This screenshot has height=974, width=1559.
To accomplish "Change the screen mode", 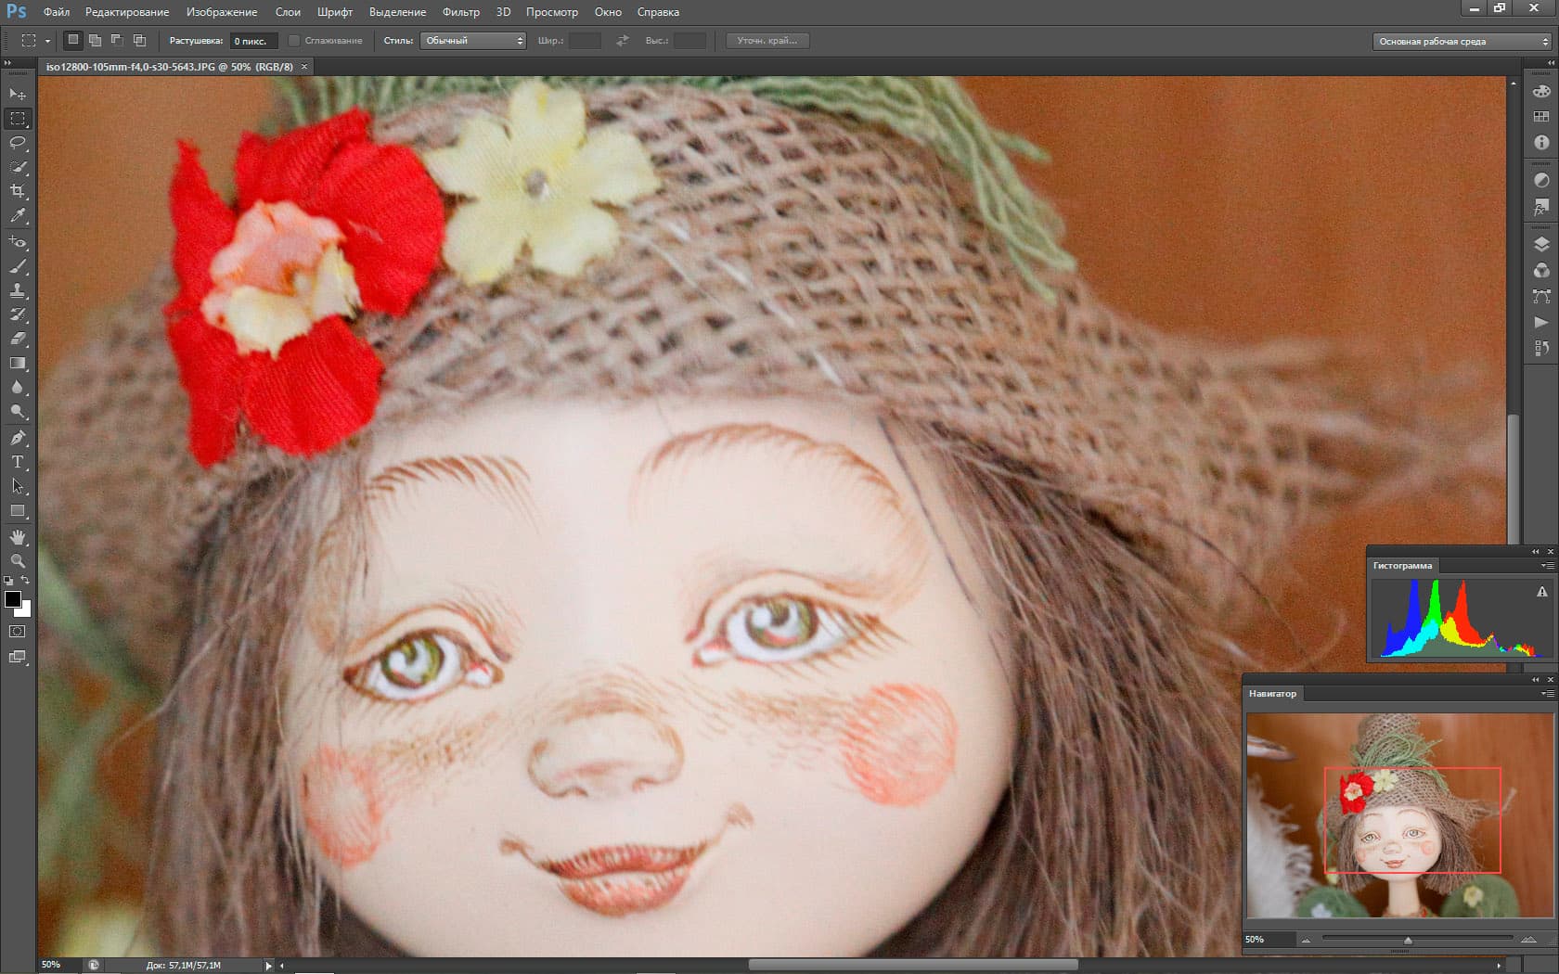I will [x=18, y=657].
